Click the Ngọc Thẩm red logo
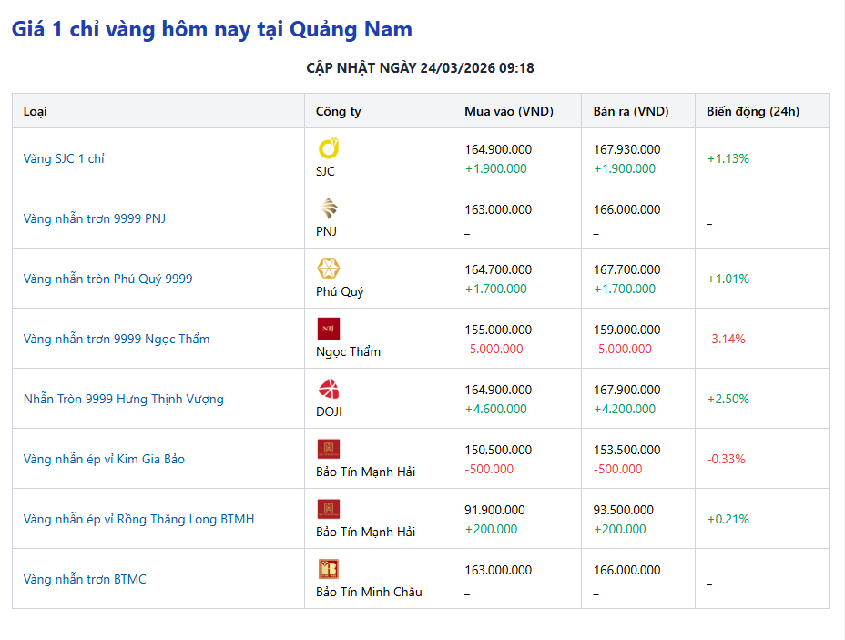845x640 pixels. point(327,329)
